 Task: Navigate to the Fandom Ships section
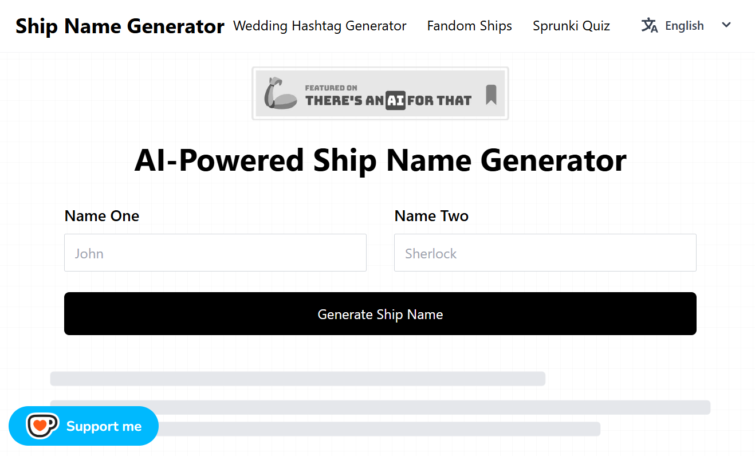point(469,25)
